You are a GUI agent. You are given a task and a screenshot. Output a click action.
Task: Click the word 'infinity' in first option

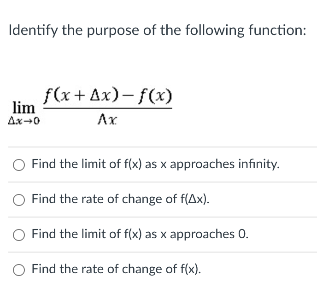[x=259, y=164]
